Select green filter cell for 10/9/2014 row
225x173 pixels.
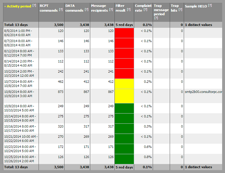pyautogui.click(x=124, y=108)
